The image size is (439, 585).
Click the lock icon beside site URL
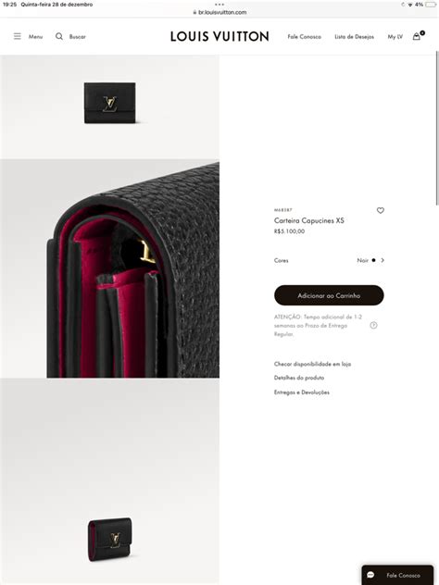(194, 12)
